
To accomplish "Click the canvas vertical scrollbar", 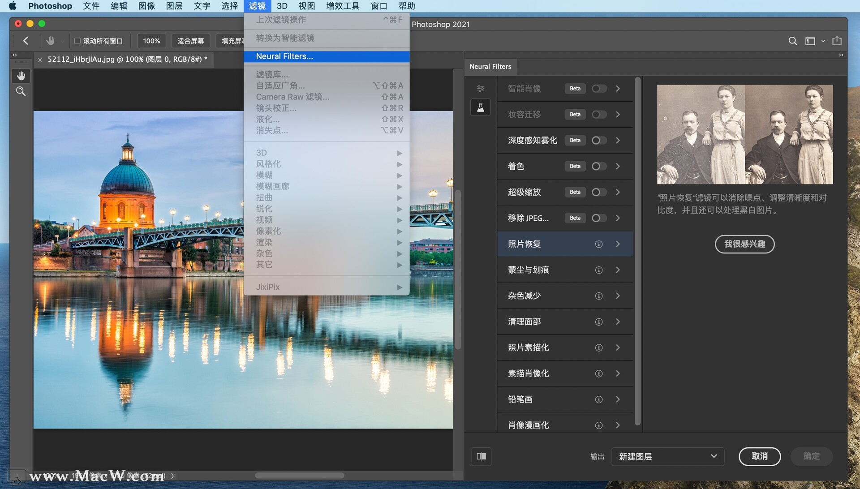I will point(458,269).
